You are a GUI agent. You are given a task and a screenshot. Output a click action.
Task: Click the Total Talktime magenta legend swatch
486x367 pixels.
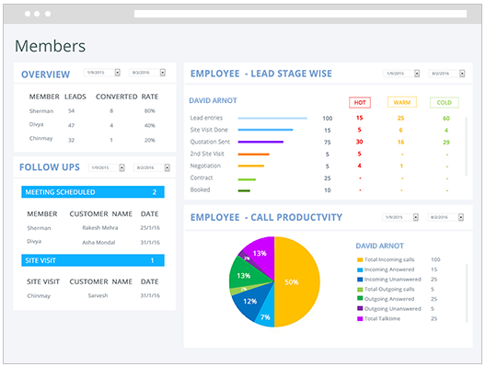360,318
